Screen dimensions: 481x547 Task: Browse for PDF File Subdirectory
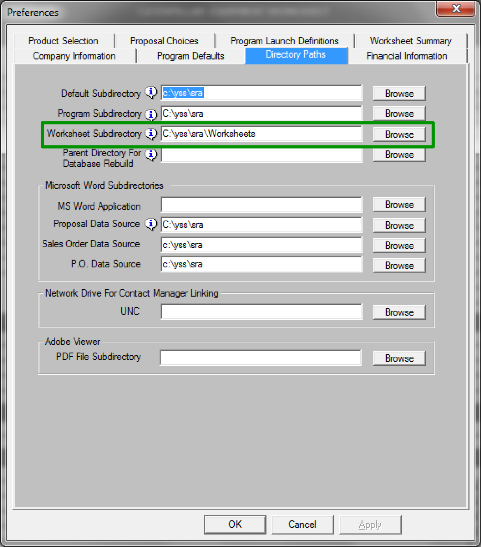point(399,358)
